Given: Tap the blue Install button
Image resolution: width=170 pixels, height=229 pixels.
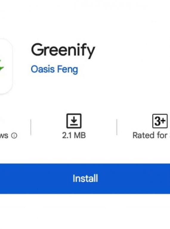Looking at the screenshot, I should coord(85,179).
